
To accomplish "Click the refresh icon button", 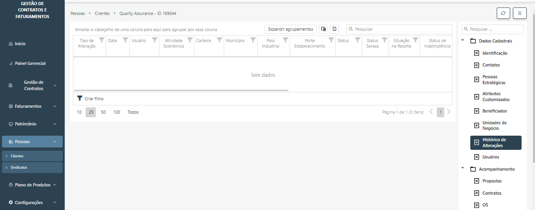I will (503, 13).
